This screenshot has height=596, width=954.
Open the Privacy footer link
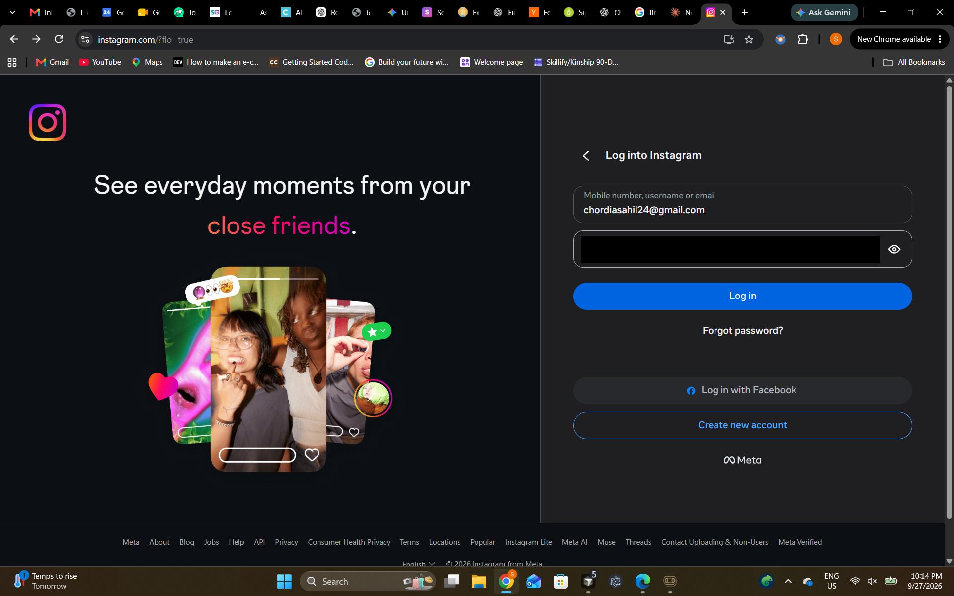pos(286,542)
